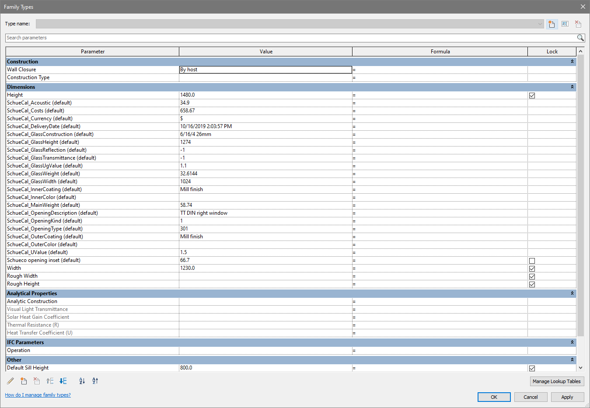Collapse the IFC Parameters section

pyautogui.click(x=572, y=342)
